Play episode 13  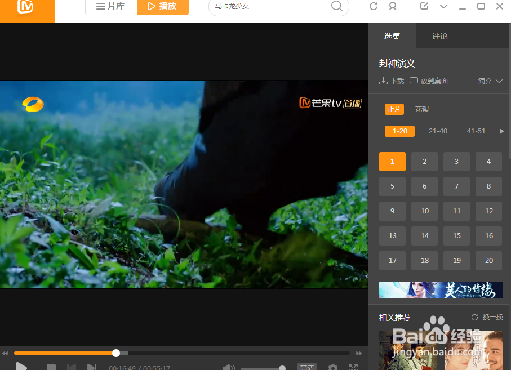point(392,236)
